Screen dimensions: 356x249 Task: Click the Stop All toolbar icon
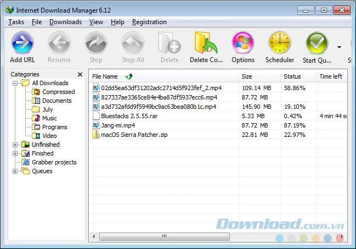[x=133, y=43]
